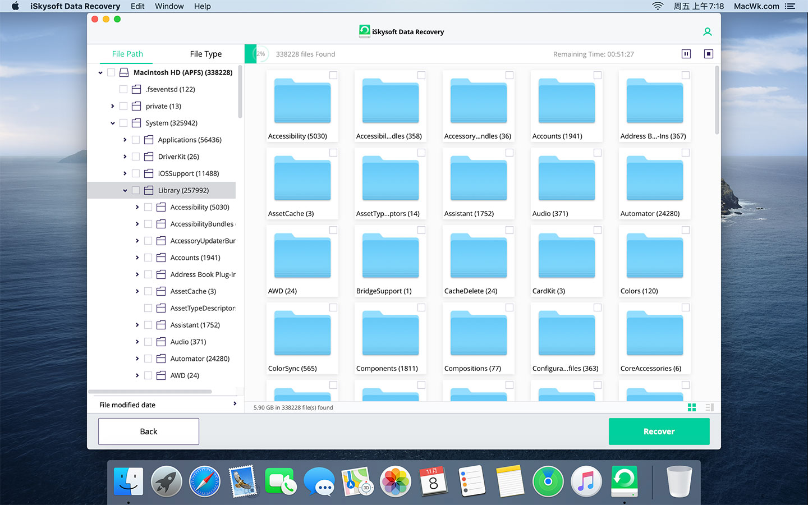Click the tree panel horizontal scrollbar
The height and width of the screenshot is (505, 808).
point(150,392)
